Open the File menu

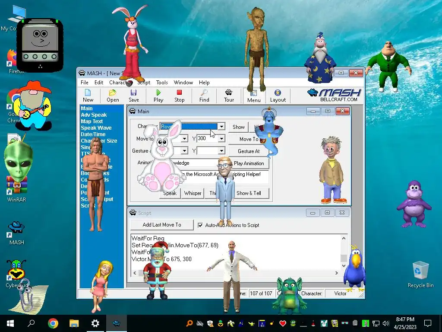(x=84, y=83)
